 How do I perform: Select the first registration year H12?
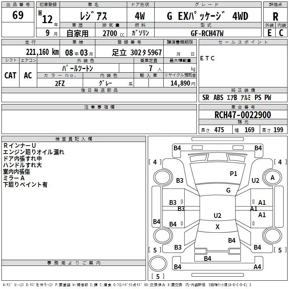46,17
